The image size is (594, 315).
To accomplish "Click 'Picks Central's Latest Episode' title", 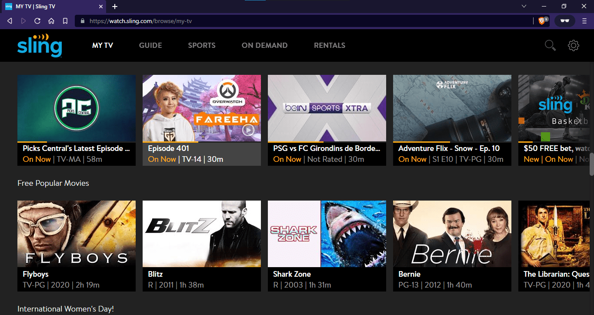I will point(76,148).
